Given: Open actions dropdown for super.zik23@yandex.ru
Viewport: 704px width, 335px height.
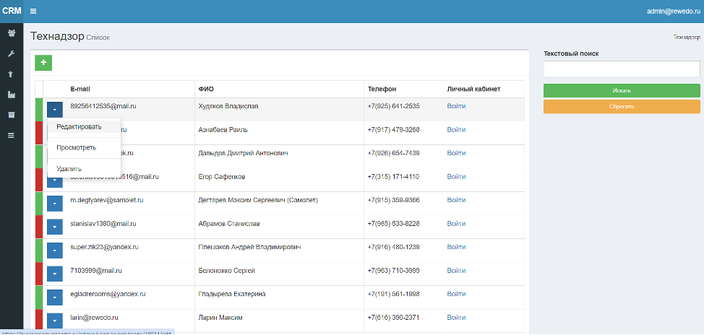Looking at the screenshot, I should (55, 251).
